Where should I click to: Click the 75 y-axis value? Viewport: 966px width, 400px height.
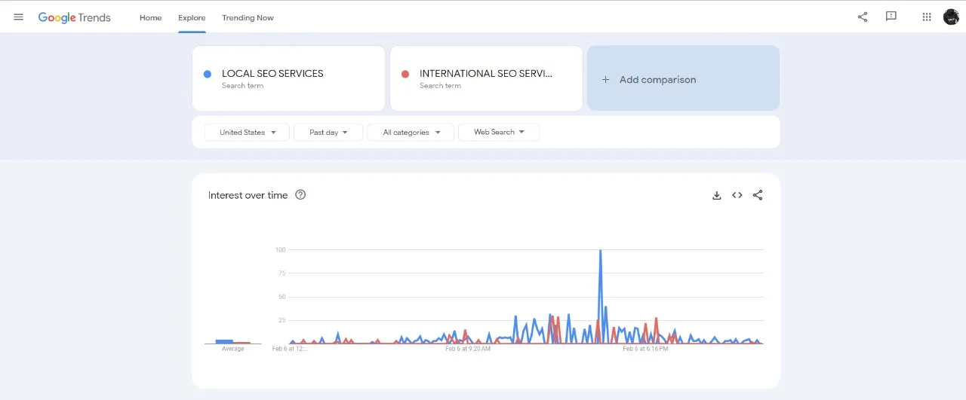tap(281, 273)
